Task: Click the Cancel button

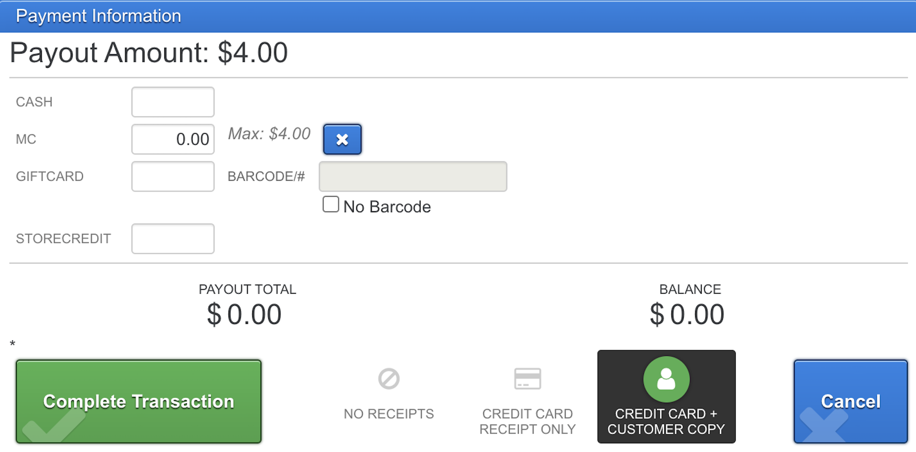Action: (850, 402)
